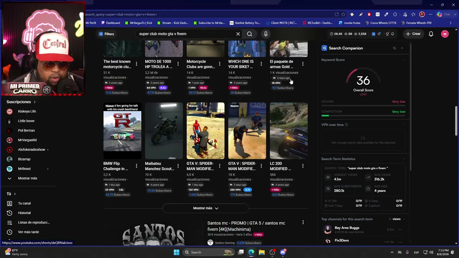Image resolution: width=459 pixels, height=258 pixels.
Task: Open options for Santos mc PROMO video
Action: [303, 223]
